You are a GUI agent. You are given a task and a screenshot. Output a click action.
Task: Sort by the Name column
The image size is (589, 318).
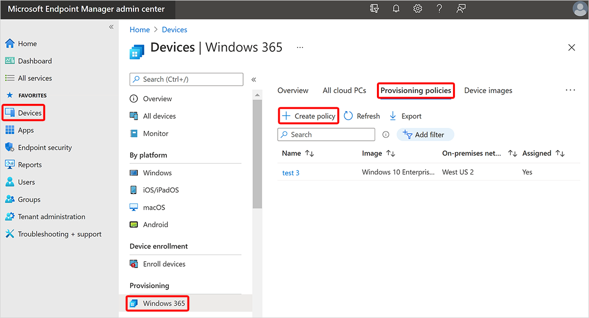298,153
